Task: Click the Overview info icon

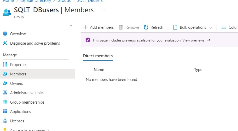Action: [5, 34]
